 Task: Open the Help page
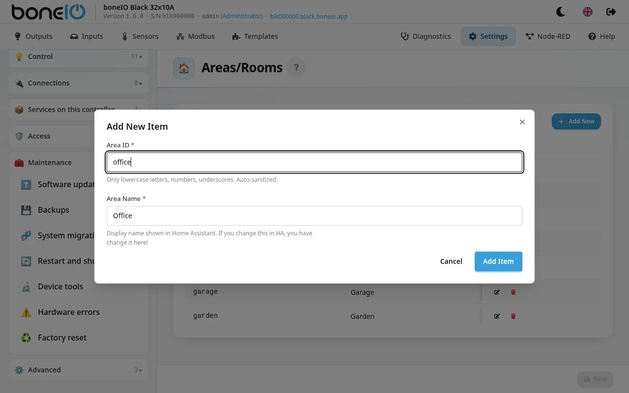click(601, 36)
